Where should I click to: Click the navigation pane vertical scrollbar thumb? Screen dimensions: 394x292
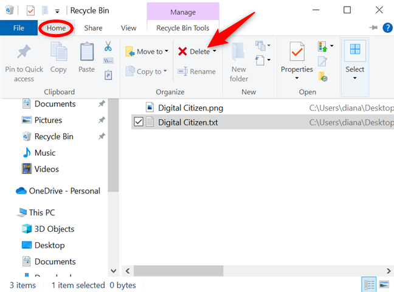[113, 145]
